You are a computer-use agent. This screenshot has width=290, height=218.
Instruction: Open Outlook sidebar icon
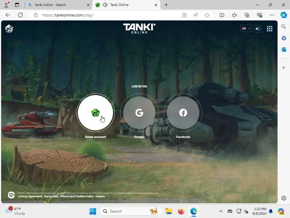click(284, 49)
